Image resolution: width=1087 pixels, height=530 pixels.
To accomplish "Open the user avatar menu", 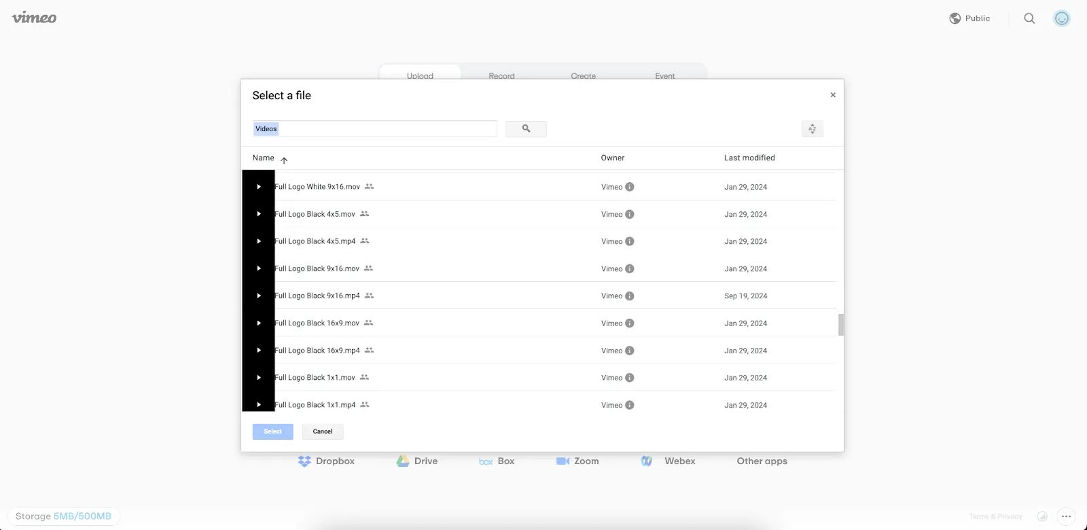I will (1061, 18).
